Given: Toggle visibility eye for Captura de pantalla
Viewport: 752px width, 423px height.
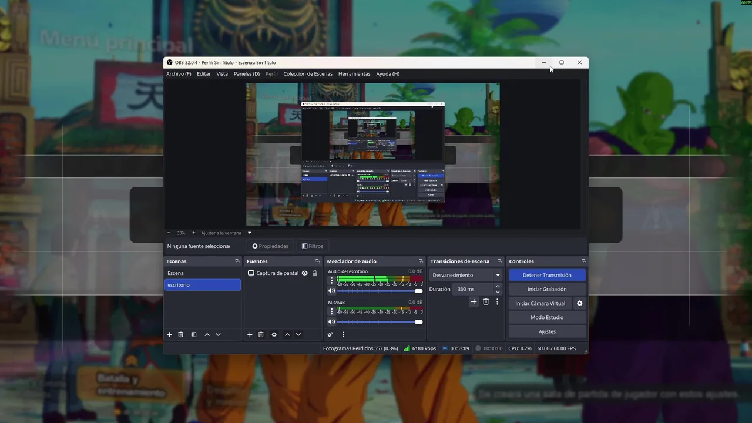Looking at the screenshot, I should tap(304, 273).
